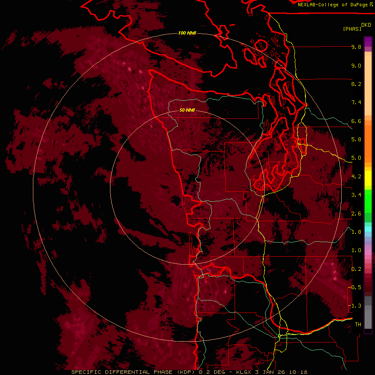Click the 2.6 scale value

(x=356, y=214)
